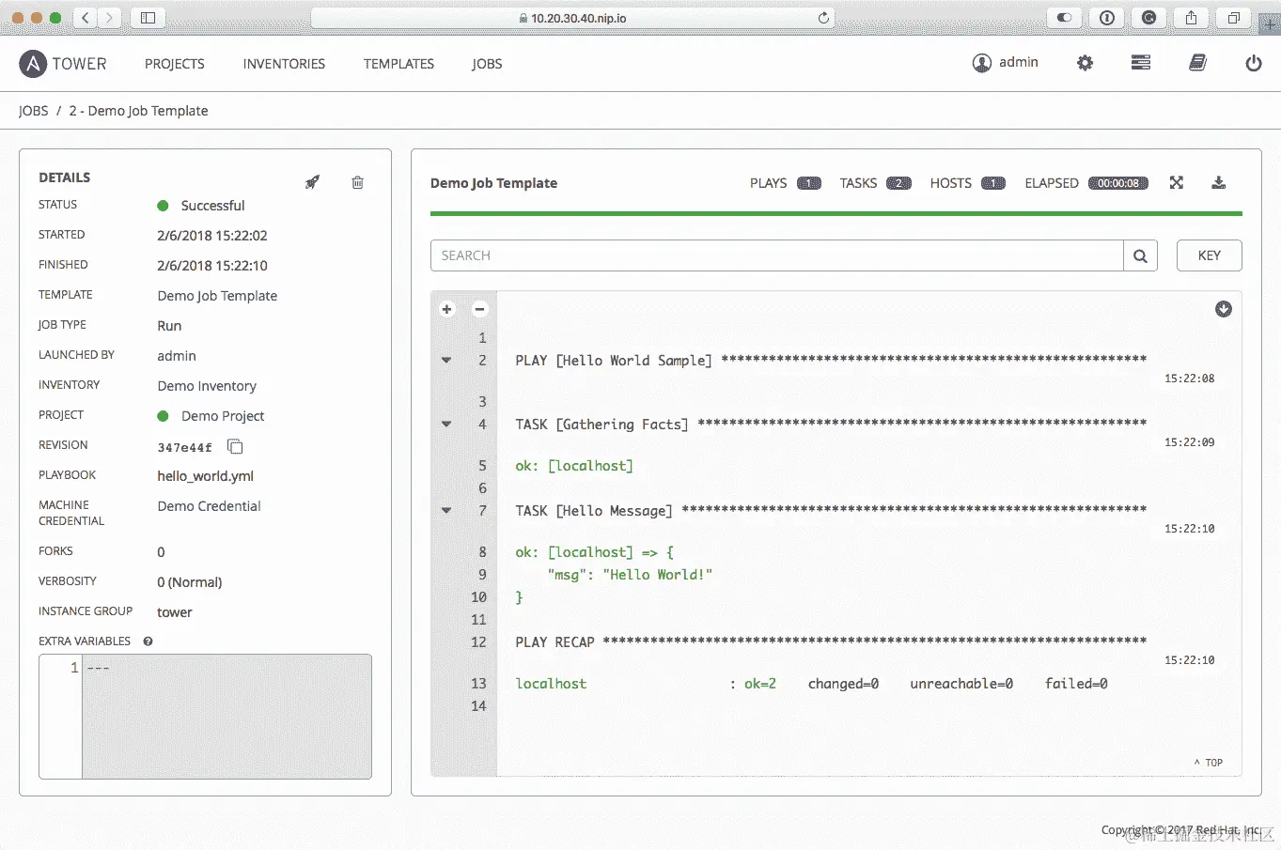This screenshot has height=850, width=1281.
Task: Delete job using trash icon
Action: click(x=357, y=182)
